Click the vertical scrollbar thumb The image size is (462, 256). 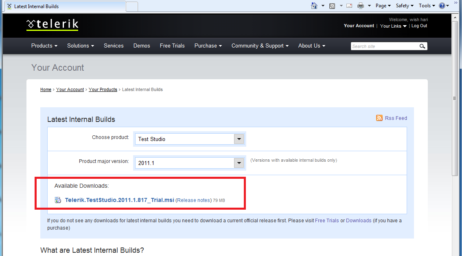(455, 98)
